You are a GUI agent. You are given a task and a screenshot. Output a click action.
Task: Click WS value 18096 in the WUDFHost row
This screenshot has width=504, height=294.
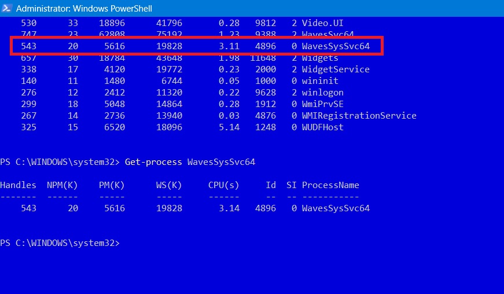tap(169, 127)
